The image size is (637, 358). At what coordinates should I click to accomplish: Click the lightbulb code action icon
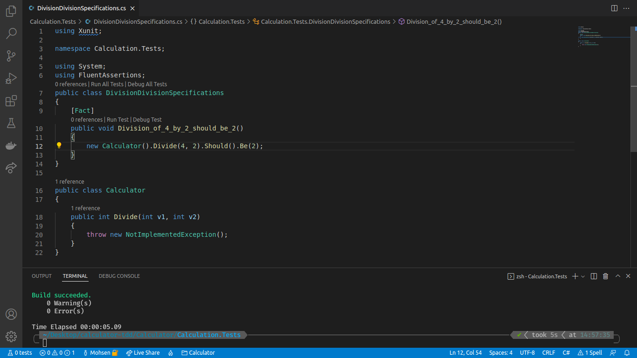click(59, 145)
